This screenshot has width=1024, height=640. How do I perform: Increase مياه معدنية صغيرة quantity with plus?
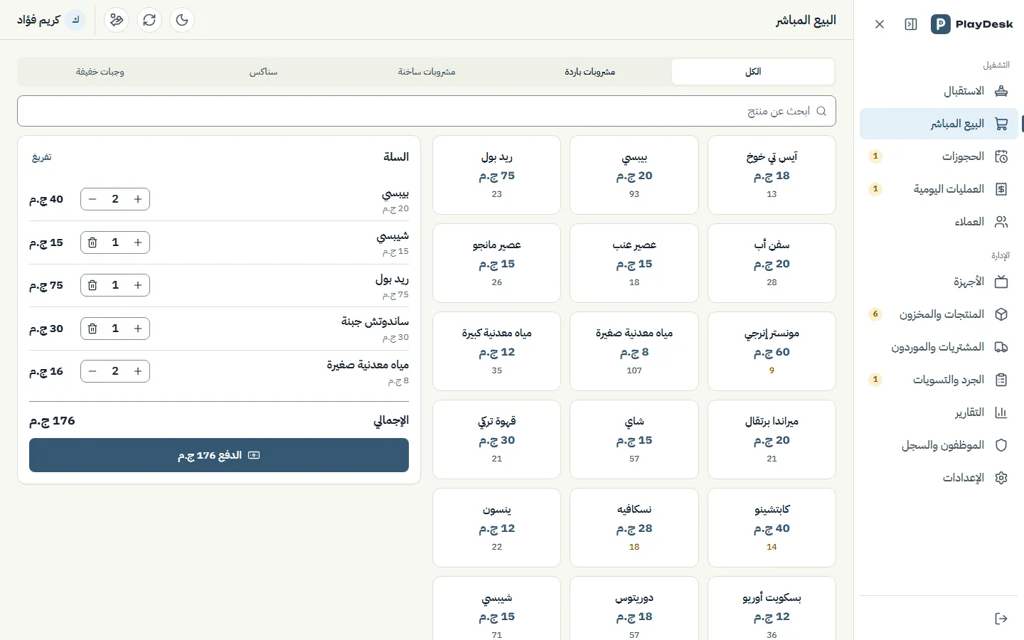tap(138, 371)
